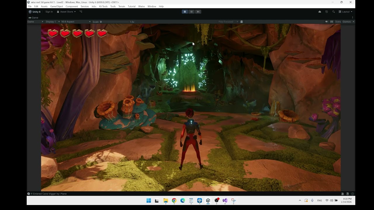Open the blue hexagon-pattern app on the taskbar
374x210 pixels.
pos(200,200)
